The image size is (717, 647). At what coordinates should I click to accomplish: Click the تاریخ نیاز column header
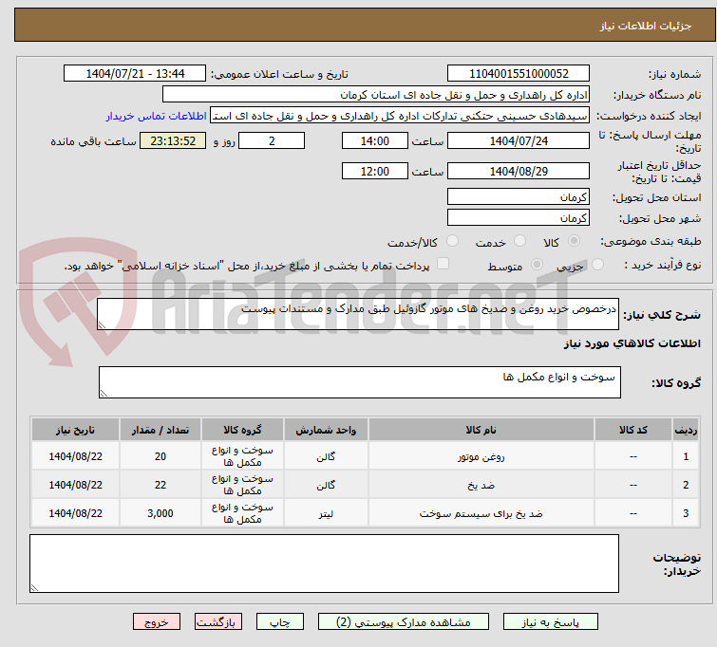tap(75, 429)
